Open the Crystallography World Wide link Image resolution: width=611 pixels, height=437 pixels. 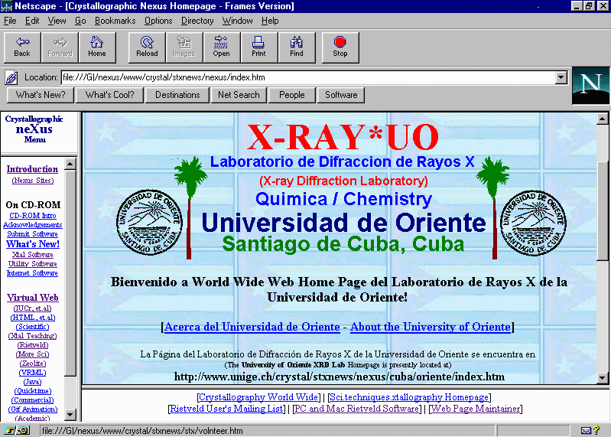[258, 397]
